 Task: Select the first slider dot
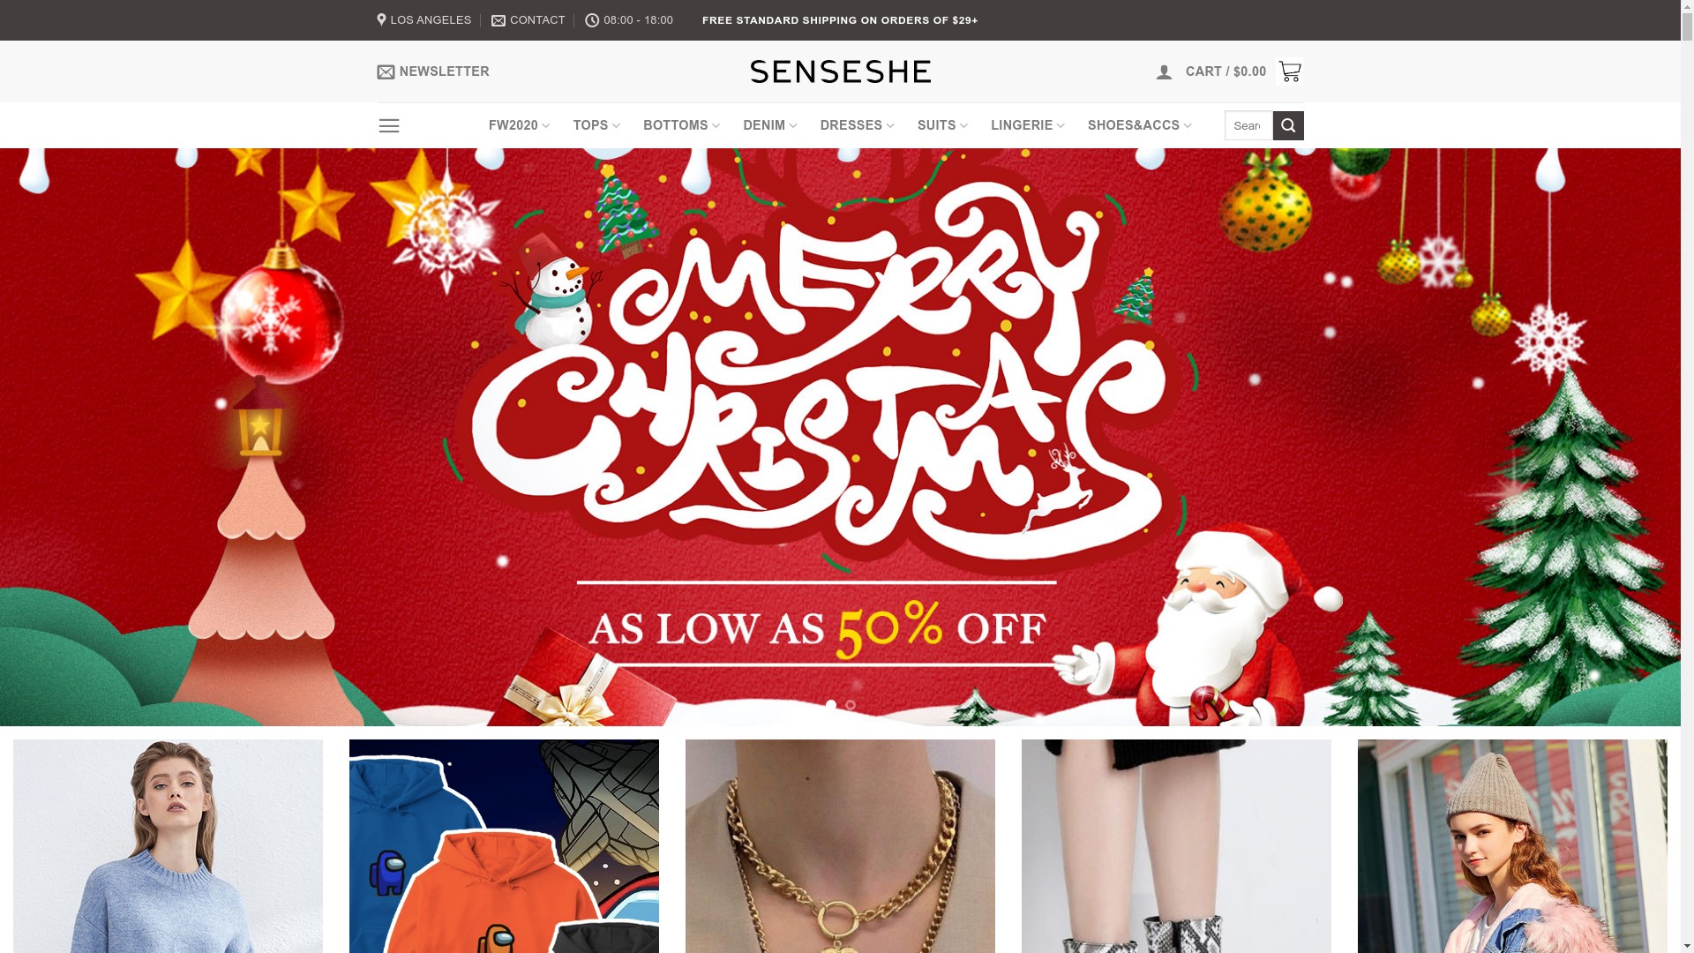coord(831,705)
